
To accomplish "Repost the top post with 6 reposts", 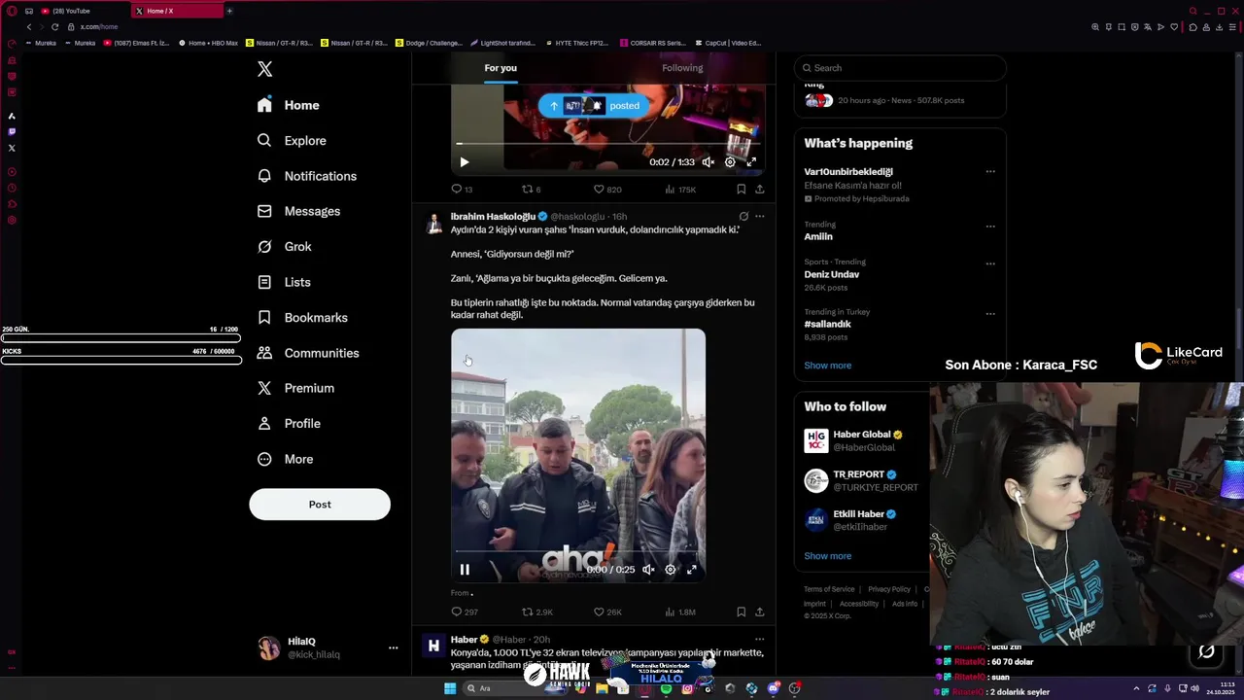I will tap(531, 190).
